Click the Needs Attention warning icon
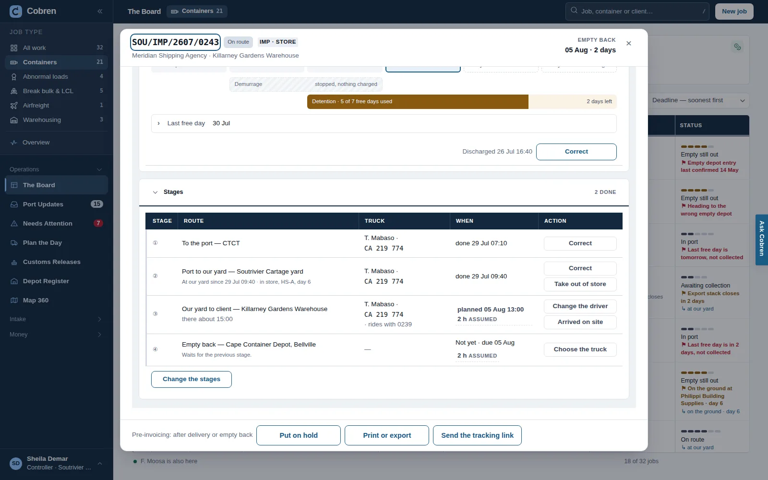The height and width of the screenshot is (480, 768). (x=14, y=224)
